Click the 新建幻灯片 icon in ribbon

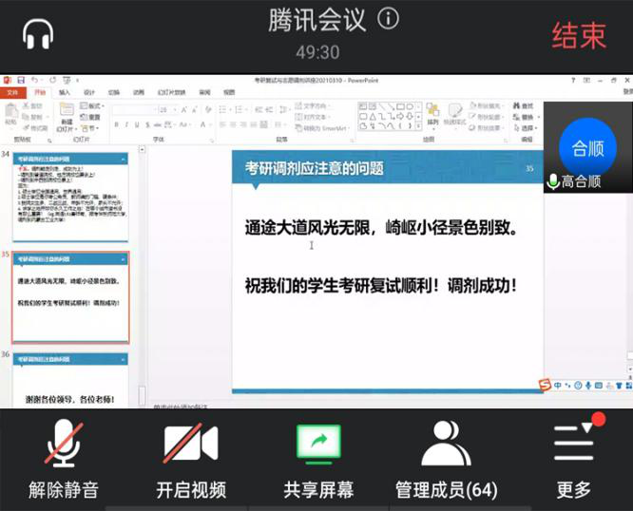66,114
